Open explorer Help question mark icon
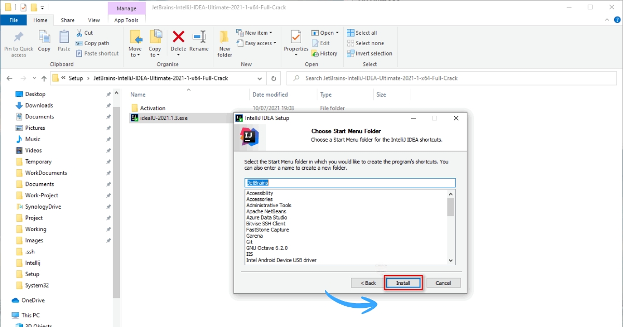 click(616, 20)
